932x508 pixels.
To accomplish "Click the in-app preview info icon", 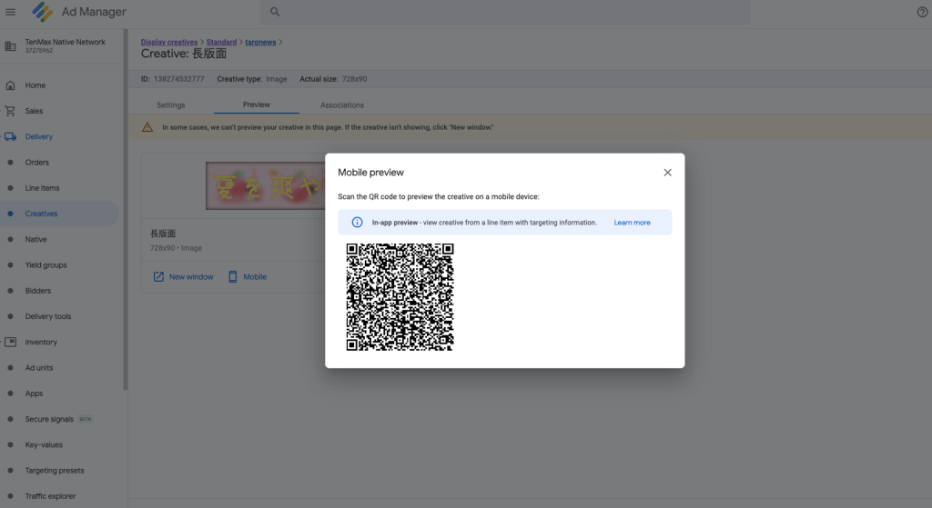I will pyautogui.click(x=357, y=223).
